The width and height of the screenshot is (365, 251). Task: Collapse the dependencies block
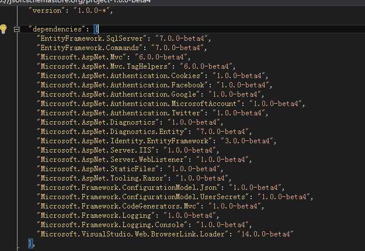click(16, 30)
